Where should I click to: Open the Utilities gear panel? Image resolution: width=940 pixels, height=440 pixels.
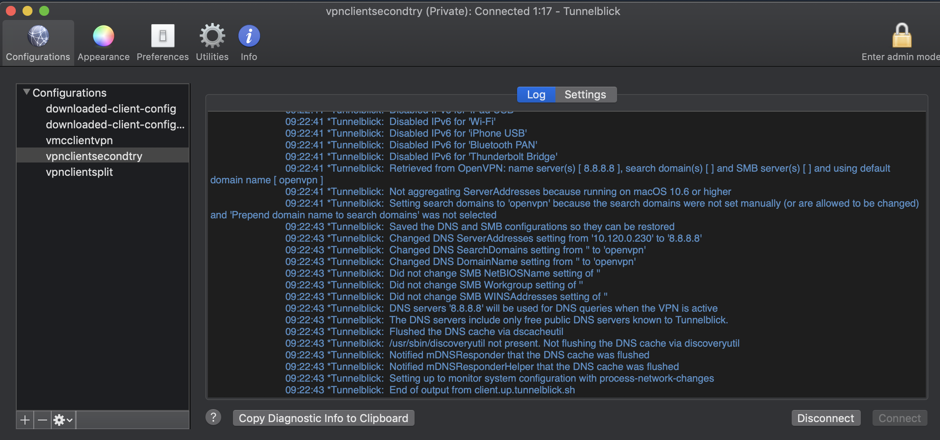click(212, 37)
